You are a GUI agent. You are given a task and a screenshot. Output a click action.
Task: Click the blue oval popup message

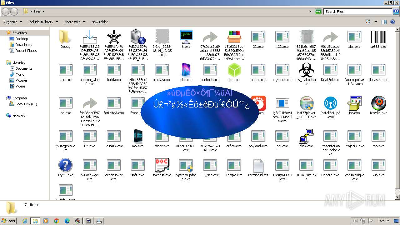click(x=200, y=112)
